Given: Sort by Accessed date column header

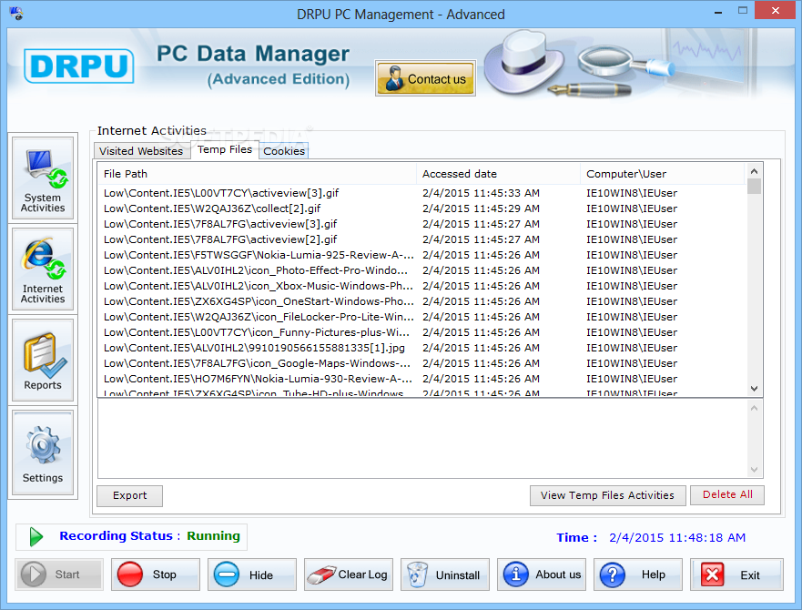Looking at the screenshot, I should [x=499, y=174].
